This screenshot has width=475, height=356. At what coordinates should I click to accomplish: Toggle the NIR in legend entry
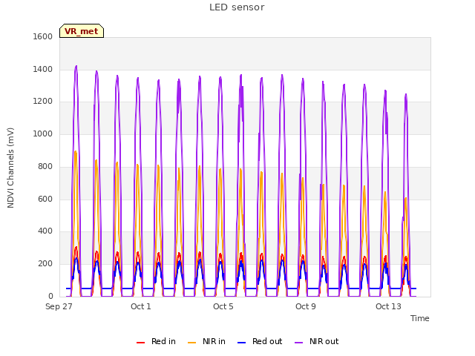click(206, 341)
